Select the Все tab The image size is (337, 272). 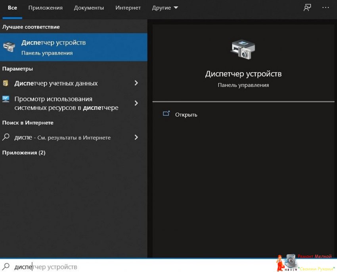(x=12, y=8)
